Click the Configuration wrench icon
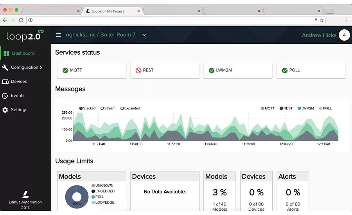Viewport: 352px width, 215px height. coord(5,67)
